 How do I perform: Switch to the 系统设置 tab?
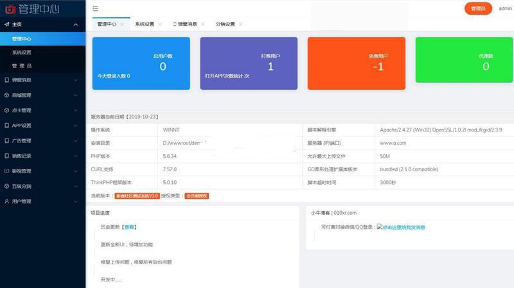click(145, 24)
